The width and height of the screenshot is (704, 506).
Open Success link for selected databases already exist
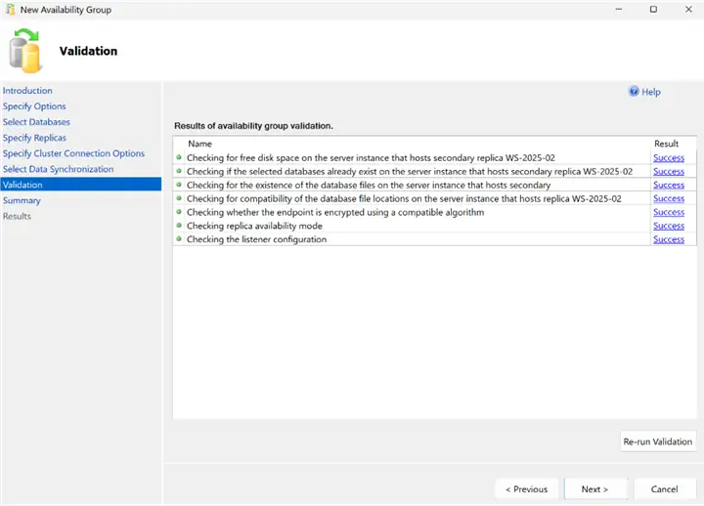[669, 171]
